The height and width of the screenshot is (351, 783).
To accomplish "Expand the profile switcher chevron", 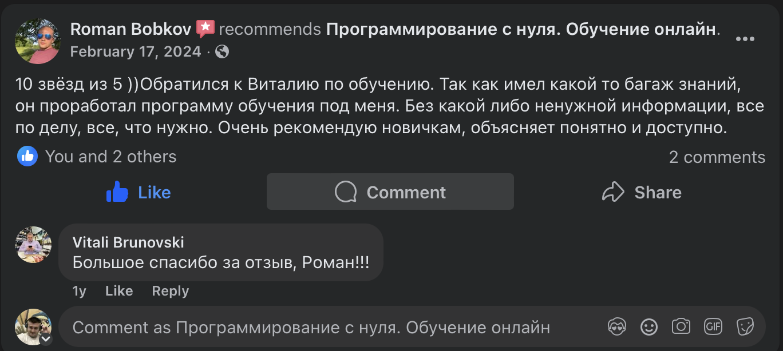I will [46, 337].
